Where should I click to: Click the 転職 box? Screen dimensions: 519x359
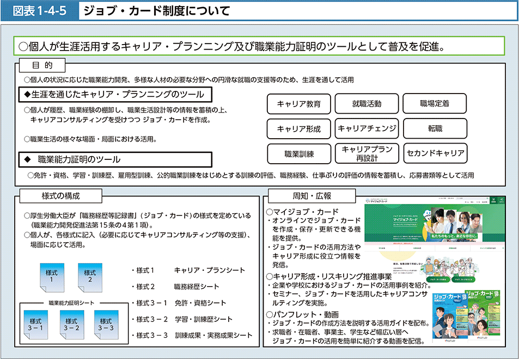[x=435, y=128]
